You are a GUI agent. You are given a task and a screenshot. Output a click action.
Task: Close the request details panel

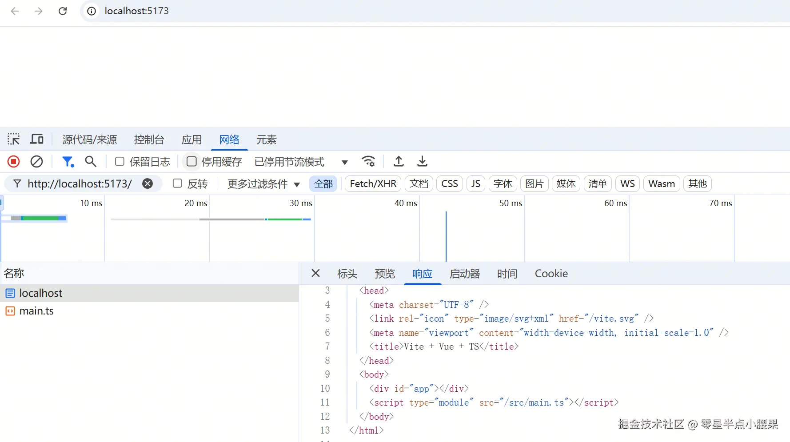316,273
